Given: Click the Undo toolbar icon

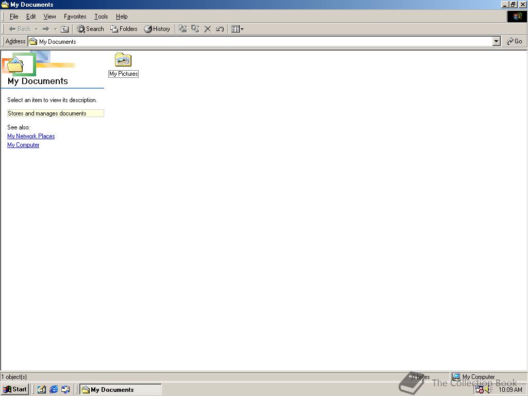Looking at the screenshot, I should click(x=220, y=29).
